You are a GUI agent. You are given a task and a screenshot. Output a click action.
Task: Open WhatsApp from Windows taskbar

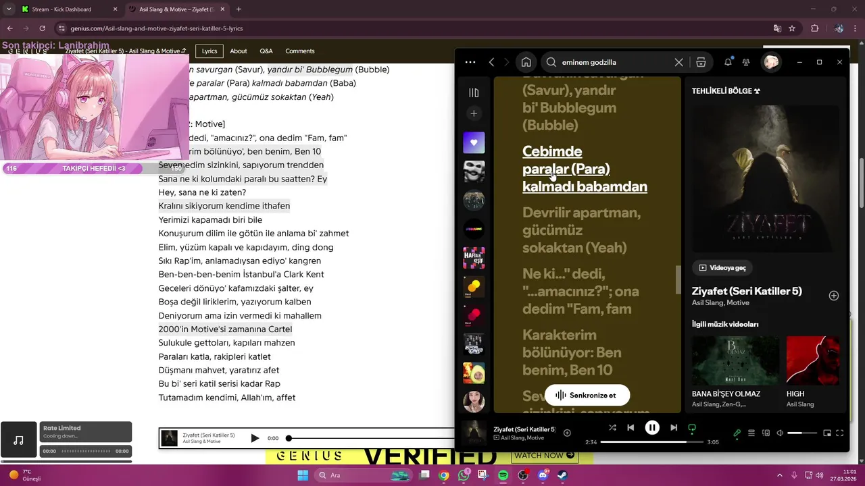click(464, 475)
